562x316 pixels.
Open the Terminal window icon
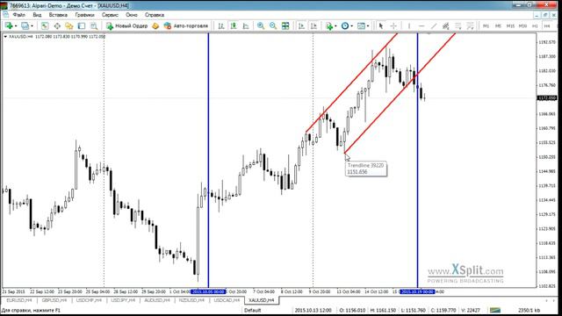click(82, 25)
